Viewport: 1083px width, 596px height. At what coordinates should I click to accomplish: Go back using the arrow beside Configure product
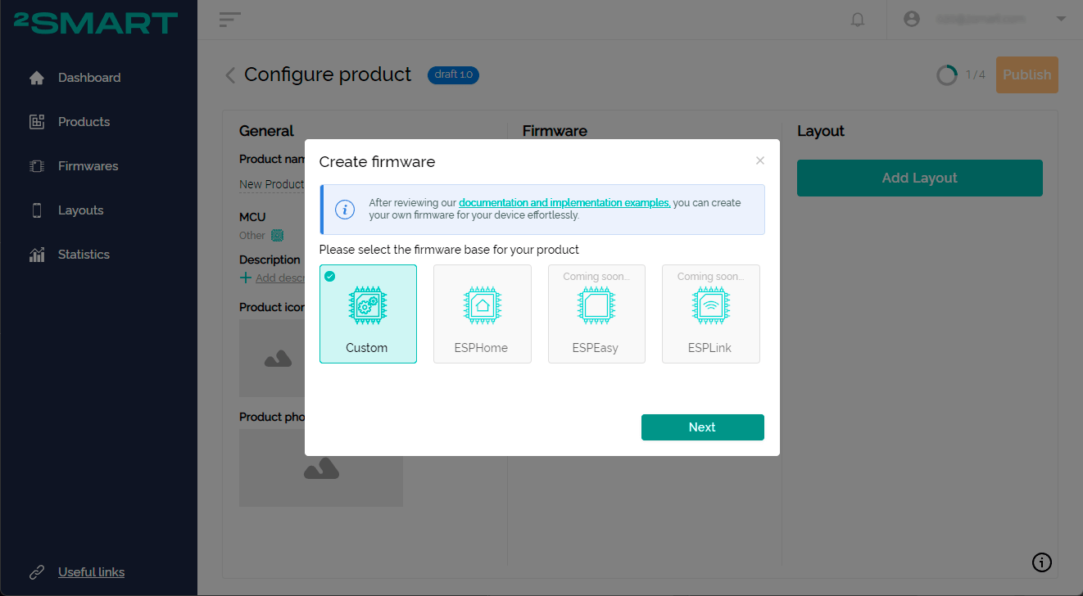(230, 75)
